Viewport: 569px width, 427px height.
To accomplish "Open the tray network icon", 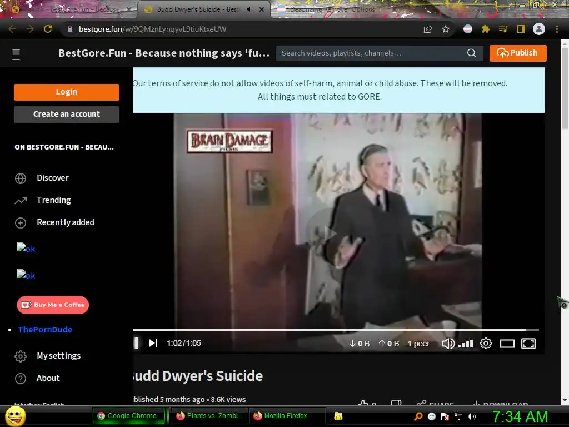I will (x=458, y=416).
